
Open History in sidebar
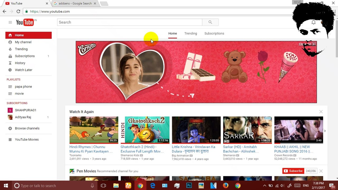(x=20, y=63)
